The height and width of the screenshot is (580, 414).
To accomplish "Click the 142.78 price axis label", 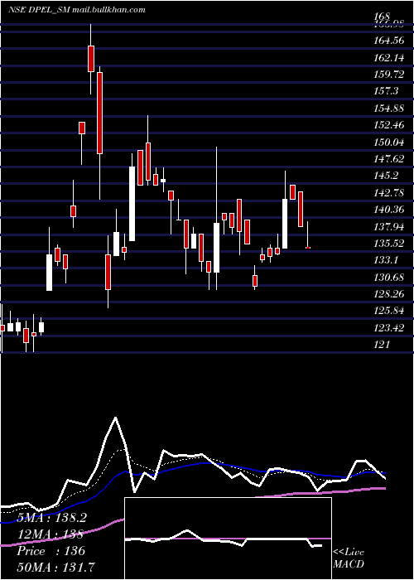I will coord(389,193).
